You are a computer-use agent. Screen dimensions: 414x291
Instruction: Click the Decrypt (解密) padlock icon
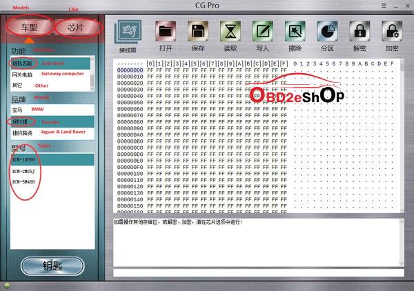tap(359, 31)
